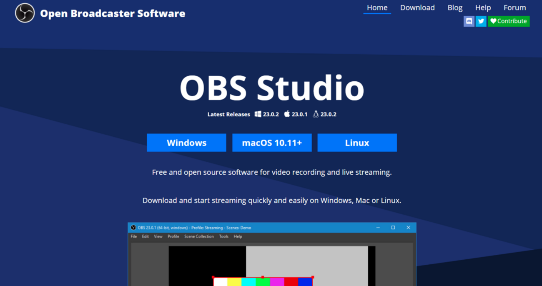Click the OBS 23.0.1 preview window title text

[194, 228]
